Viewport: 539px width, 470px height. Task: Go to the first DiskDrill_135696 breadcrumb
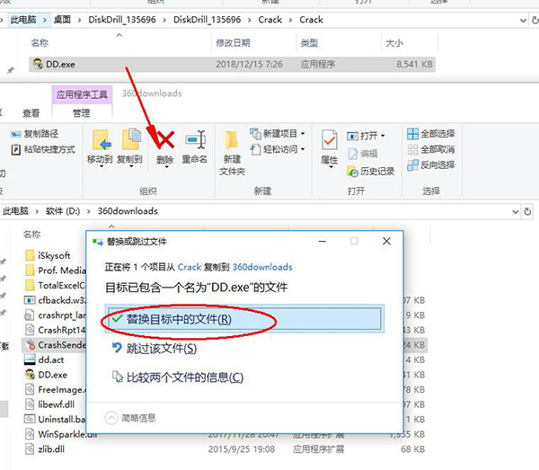122,20
